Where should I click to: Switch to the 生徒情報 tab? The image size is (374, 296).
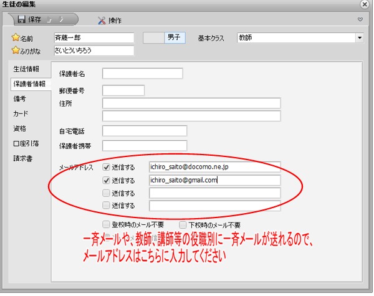click(26, 69)
